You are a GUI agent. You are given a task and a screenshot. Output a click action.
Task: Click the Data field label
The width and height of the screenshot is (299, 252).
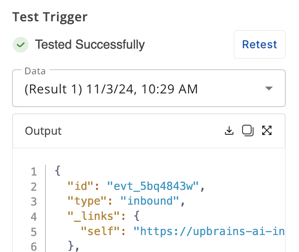(x=35, y=70)
